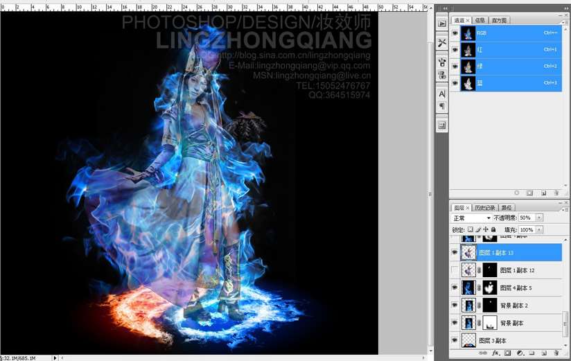Hide layer 图层 4 副本 5
The height and width of the screenshot is (361, 571).
pos(455,288)
